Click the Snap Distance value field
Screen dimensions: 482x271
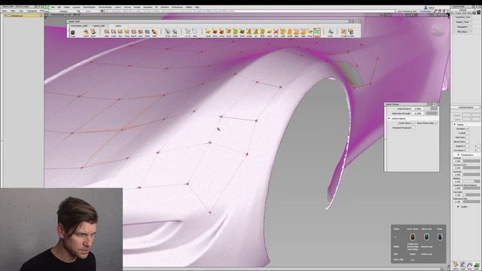point(418,108)
